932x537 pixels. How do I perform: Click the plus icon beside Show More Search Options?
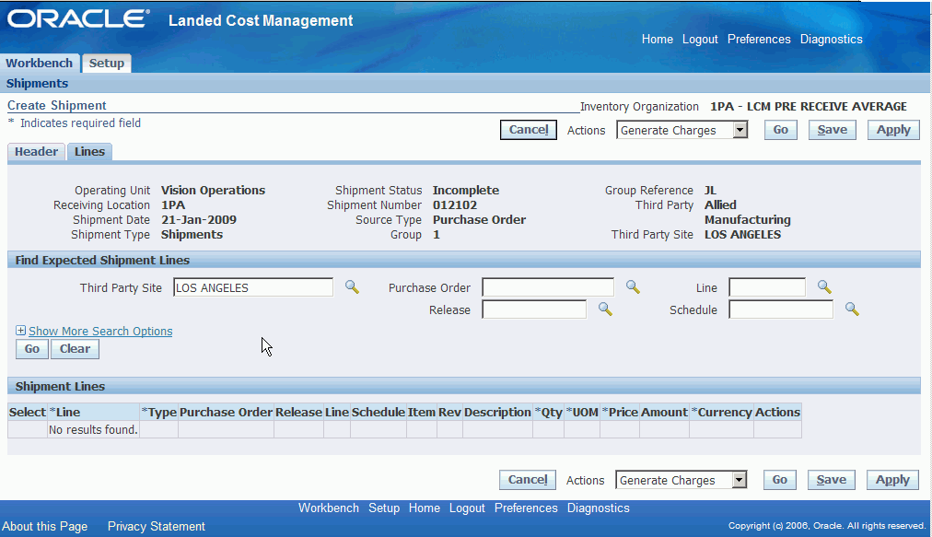click(21, 331)
